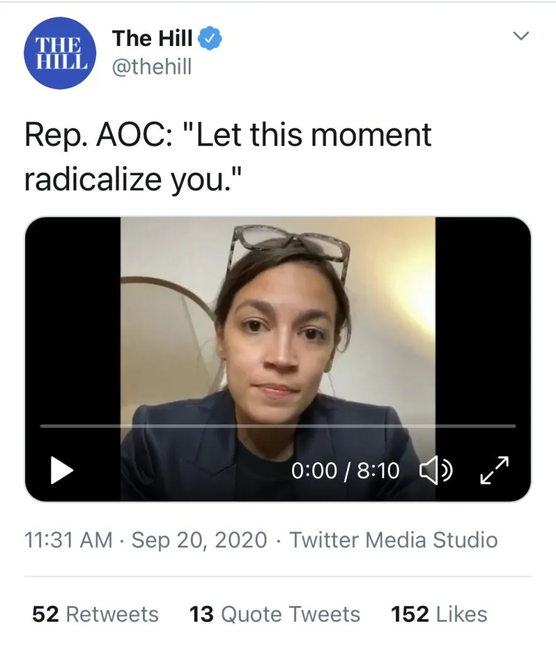Mute the video with speaker icon
556x645 pixels.
point(435,471)
